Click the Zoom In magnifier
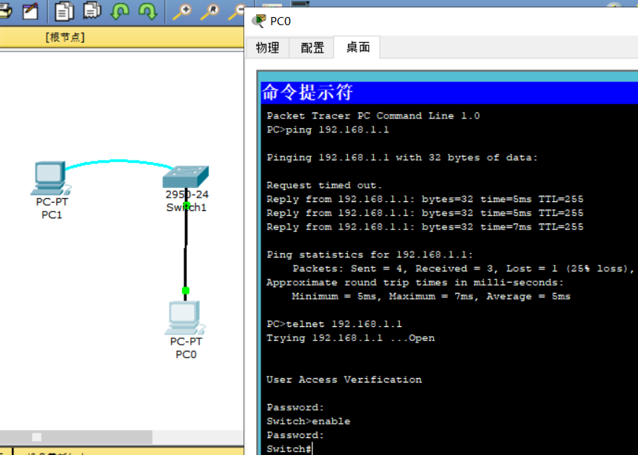 [182, 11]
